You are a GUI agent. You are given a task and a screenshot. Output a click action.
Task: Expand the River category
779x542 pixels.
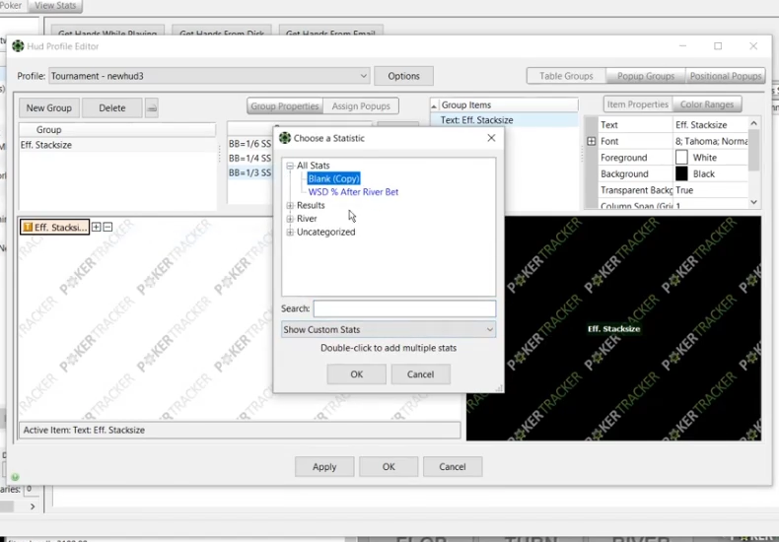click(290, 219)
